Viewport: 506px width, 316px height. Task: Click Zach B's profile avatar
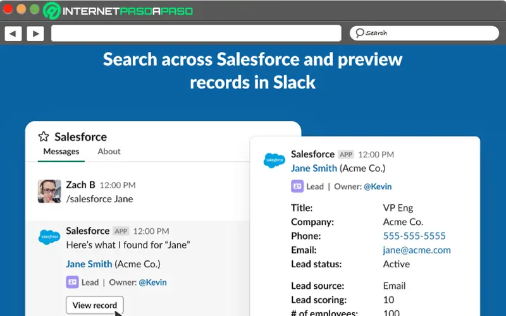click(49, 191)
